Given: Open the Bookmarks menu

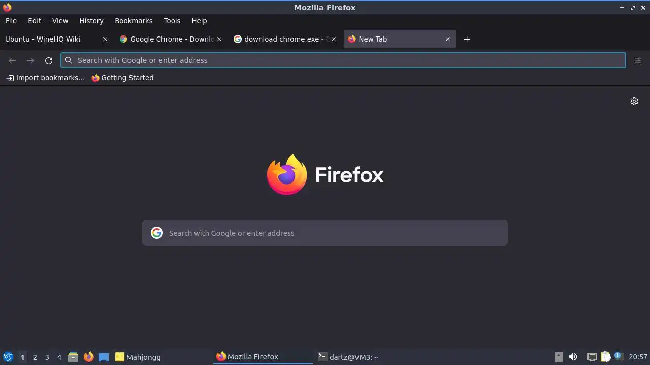Looking at the screenshot, I should [134, 21].
